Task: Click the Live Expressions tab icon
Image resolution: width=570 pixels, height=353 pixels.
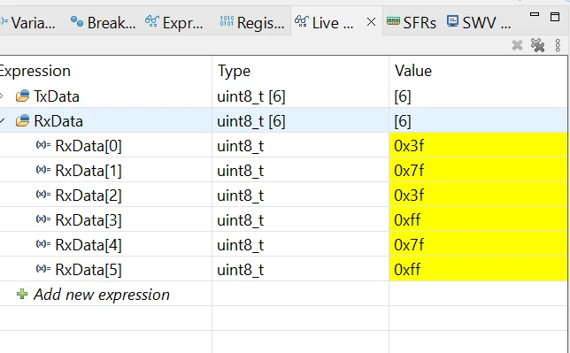Action: click(301, 21)
